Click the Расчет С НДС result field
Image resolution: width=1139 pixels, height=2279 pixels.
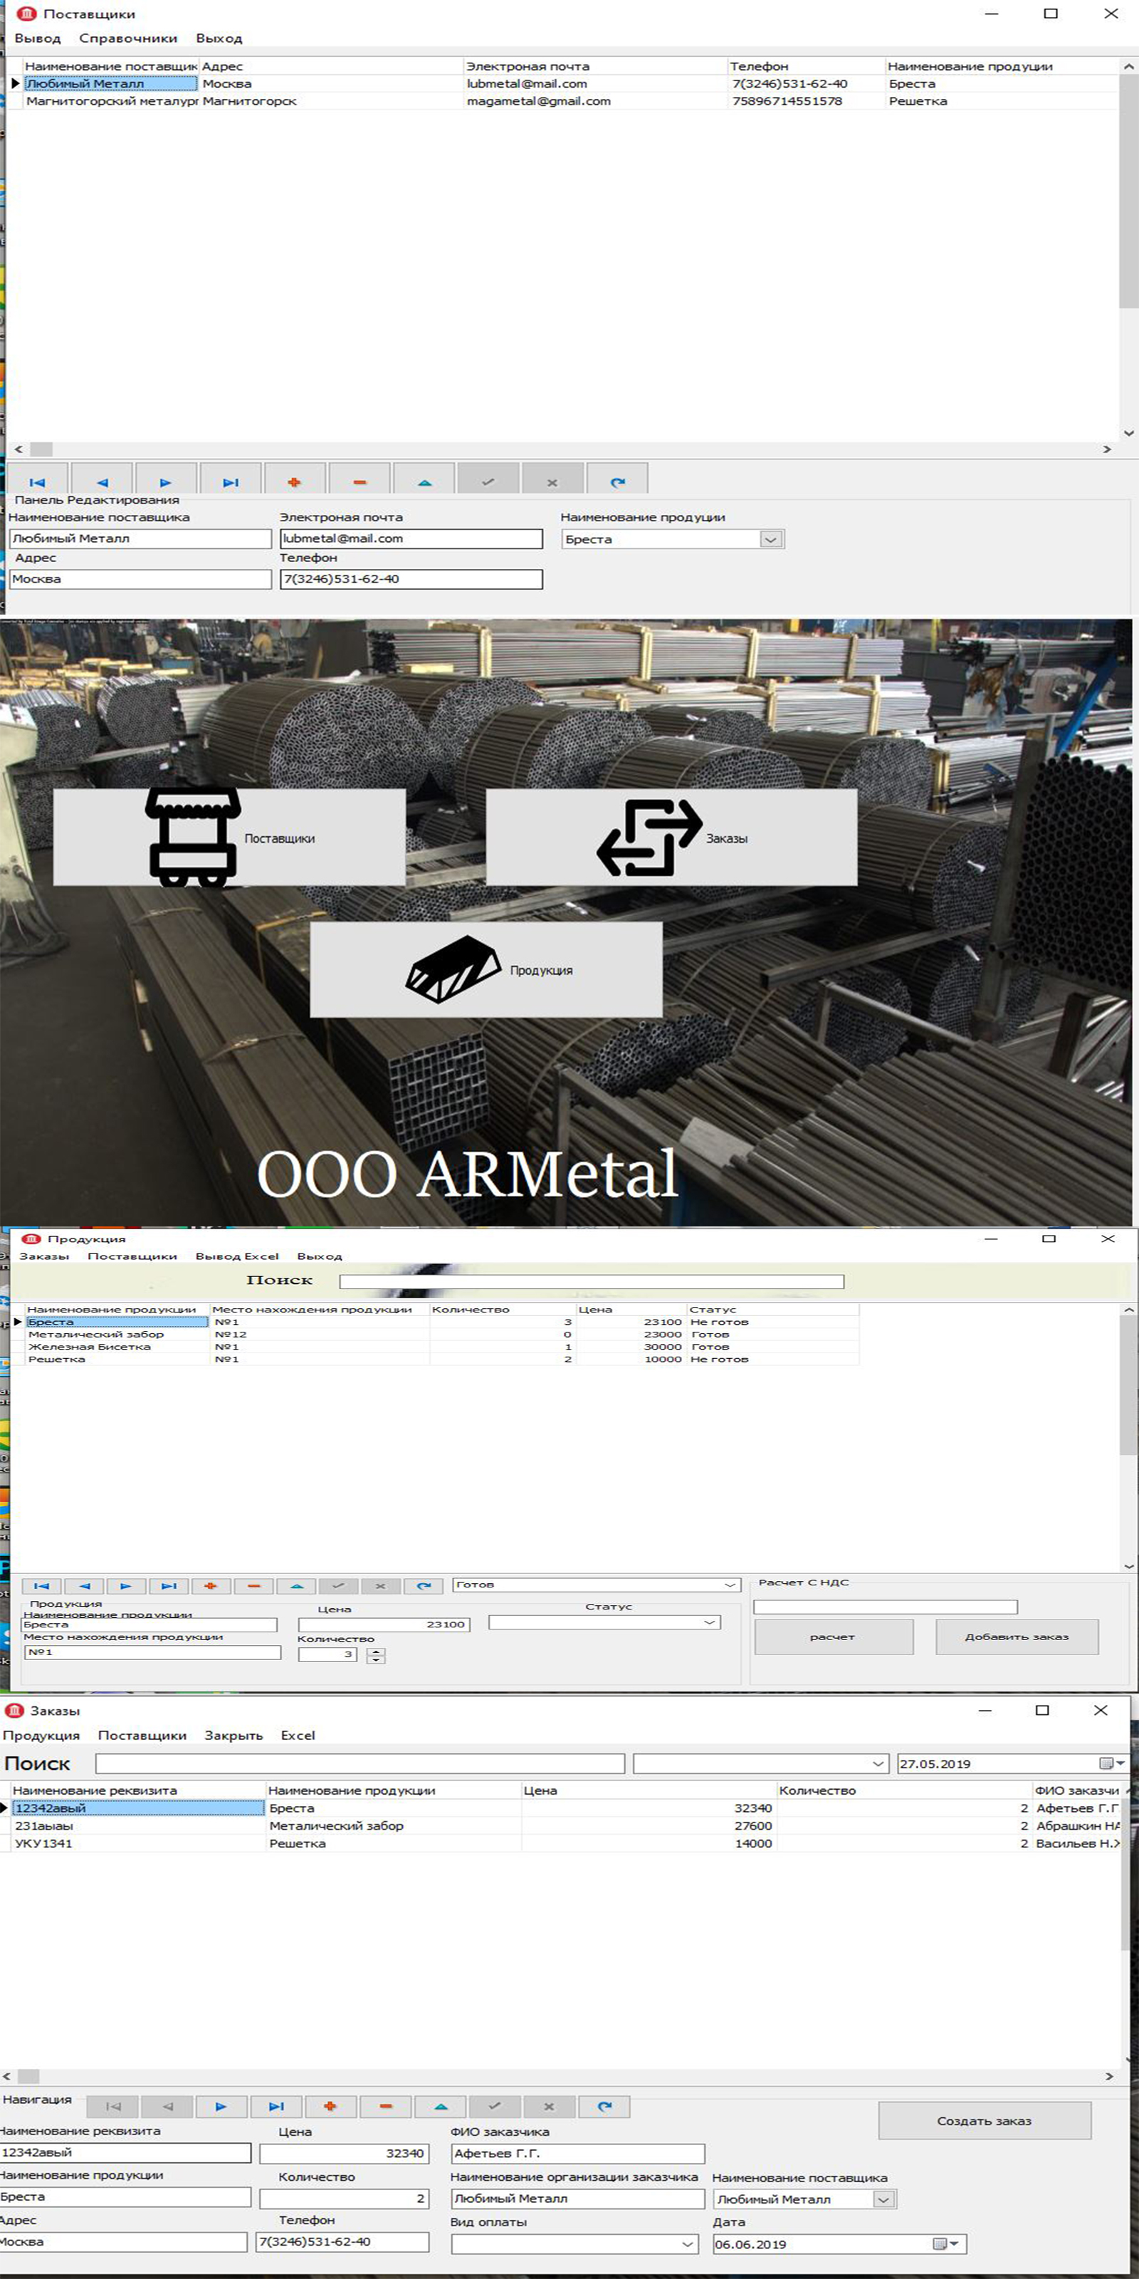[x=885, y=1607]
